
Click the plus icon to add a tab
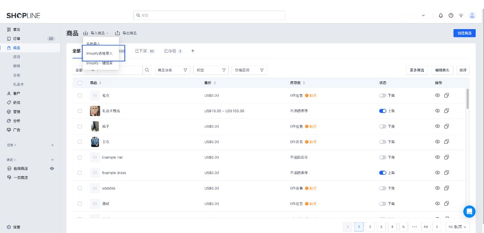pos(193,51)
